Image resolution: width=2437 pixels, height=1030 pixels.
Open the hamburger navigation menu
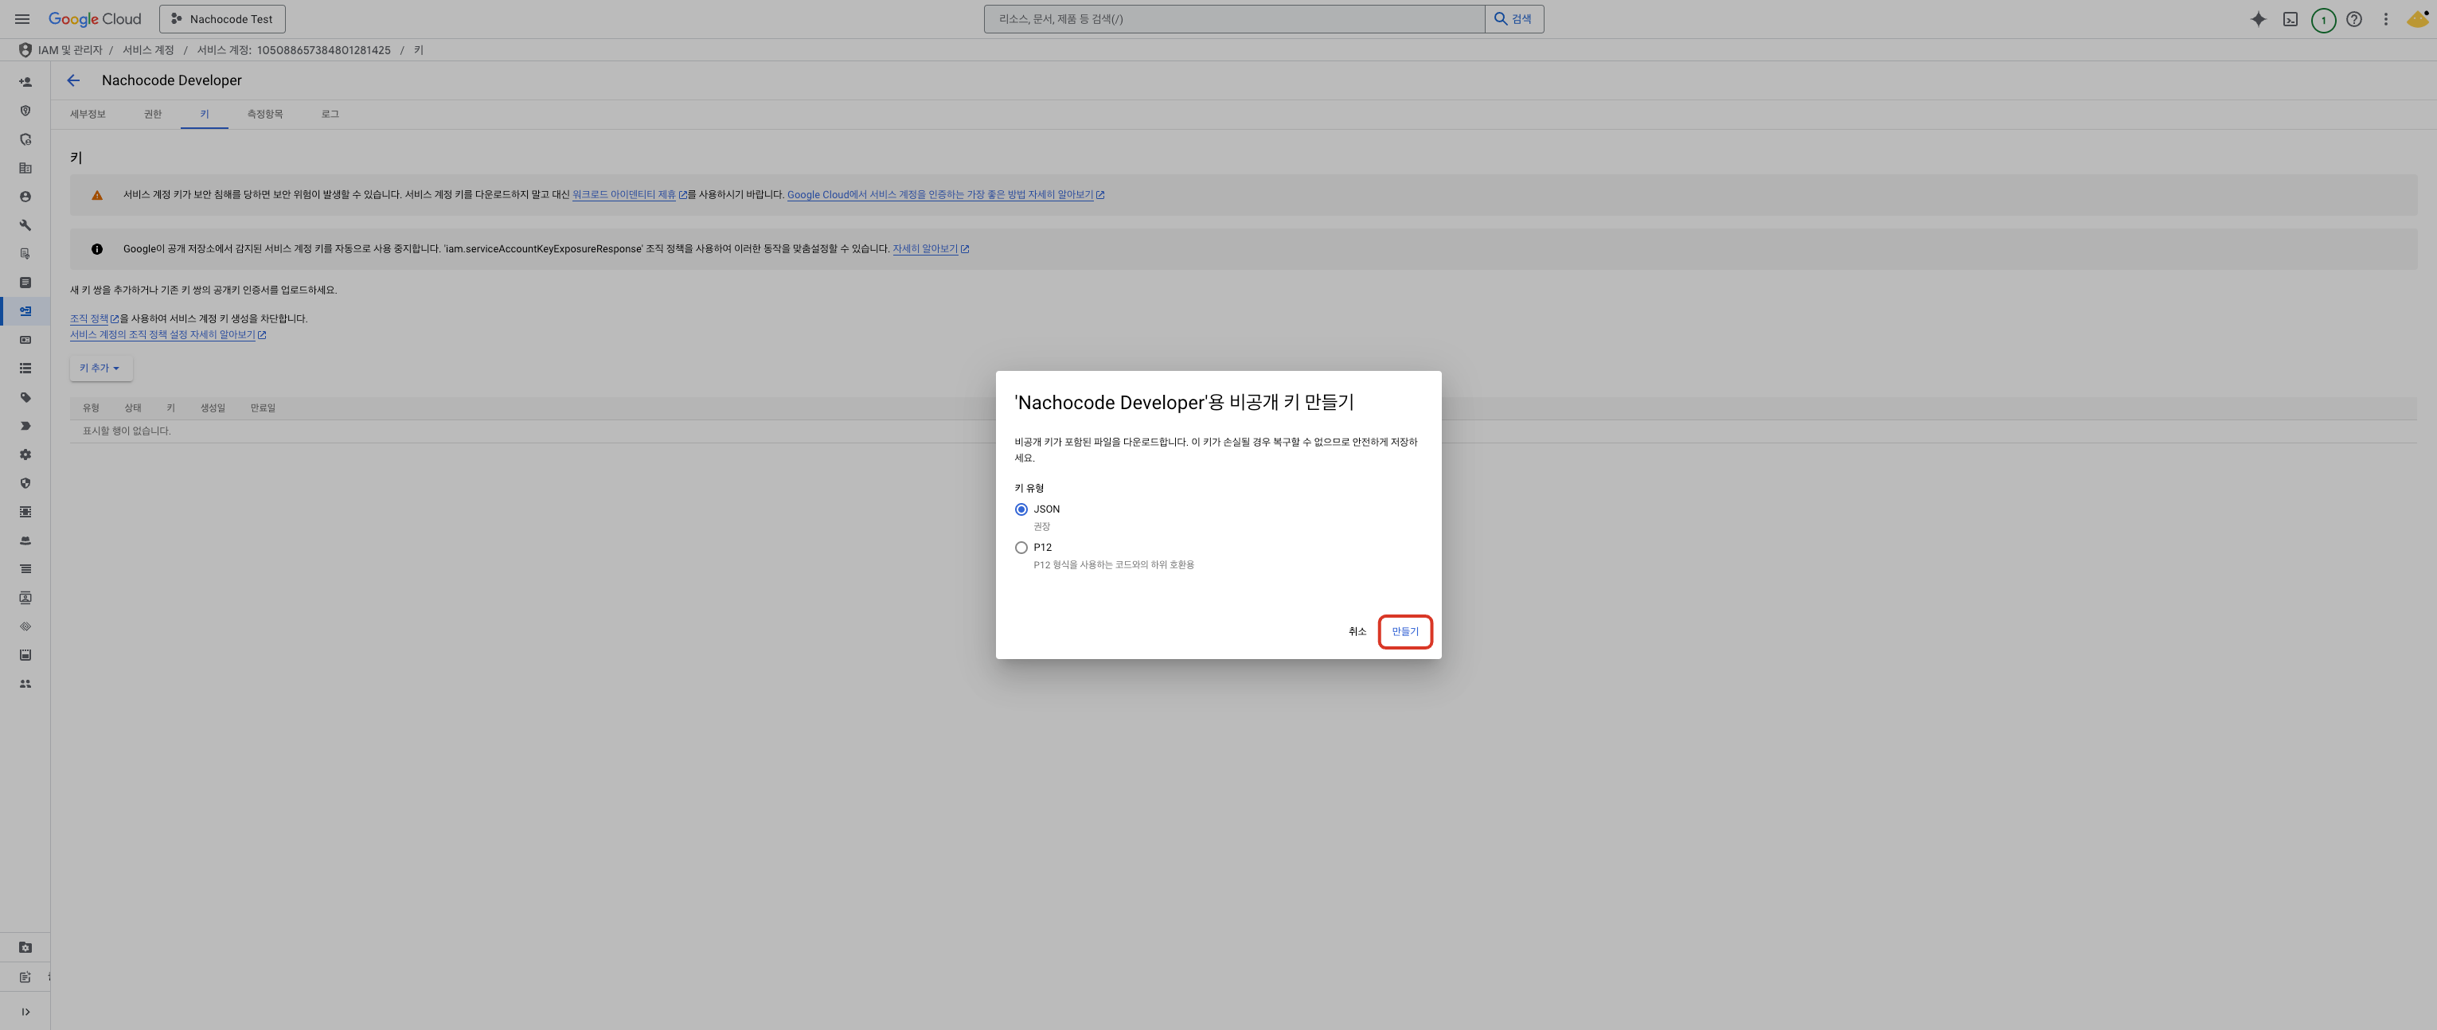pyautogui.click(x=21, y=19)
